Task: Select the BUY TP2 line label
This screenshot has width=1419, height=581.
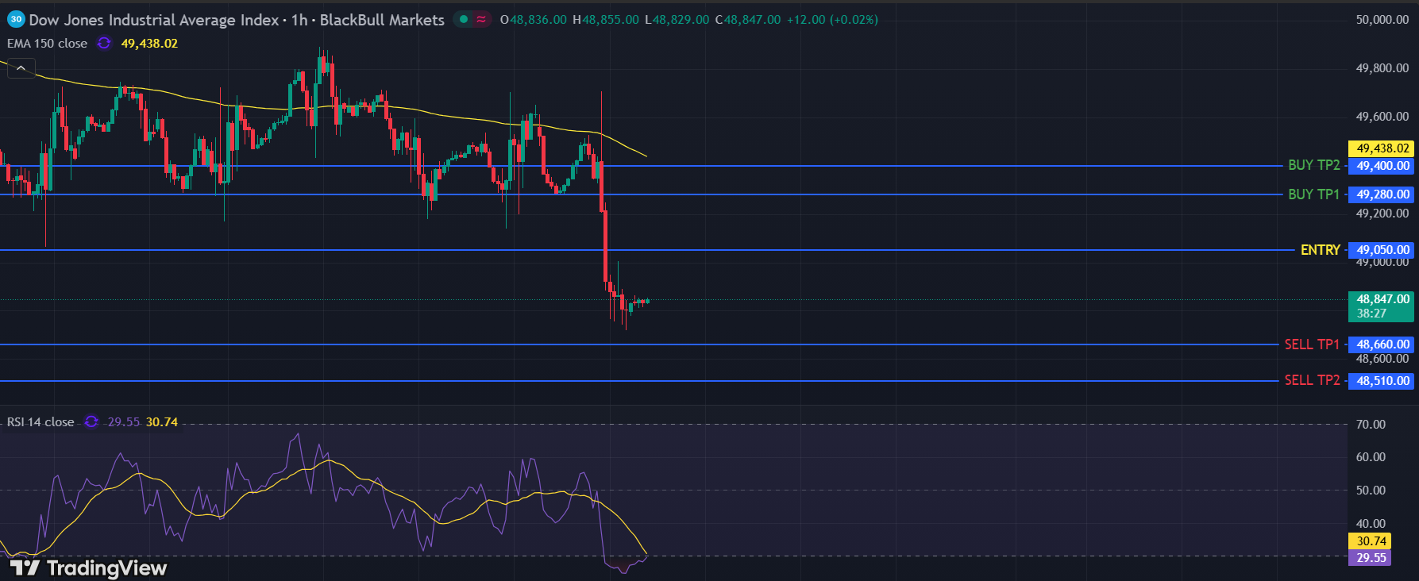Action: [1313, 165]
